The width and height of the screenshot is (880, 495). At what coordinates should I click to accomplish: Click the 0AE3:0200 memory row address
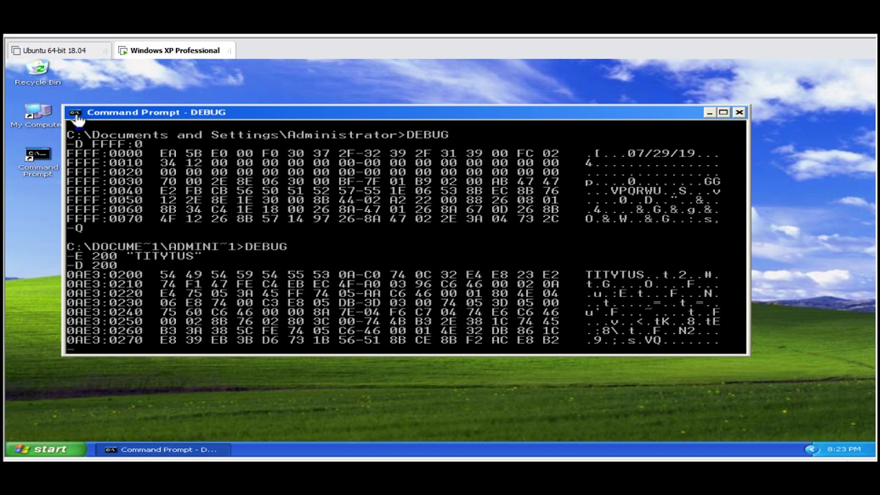[x=104, y=275]
